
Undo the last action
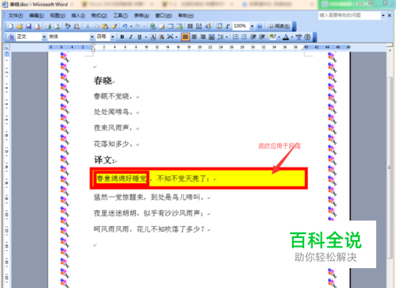(124, 26)
